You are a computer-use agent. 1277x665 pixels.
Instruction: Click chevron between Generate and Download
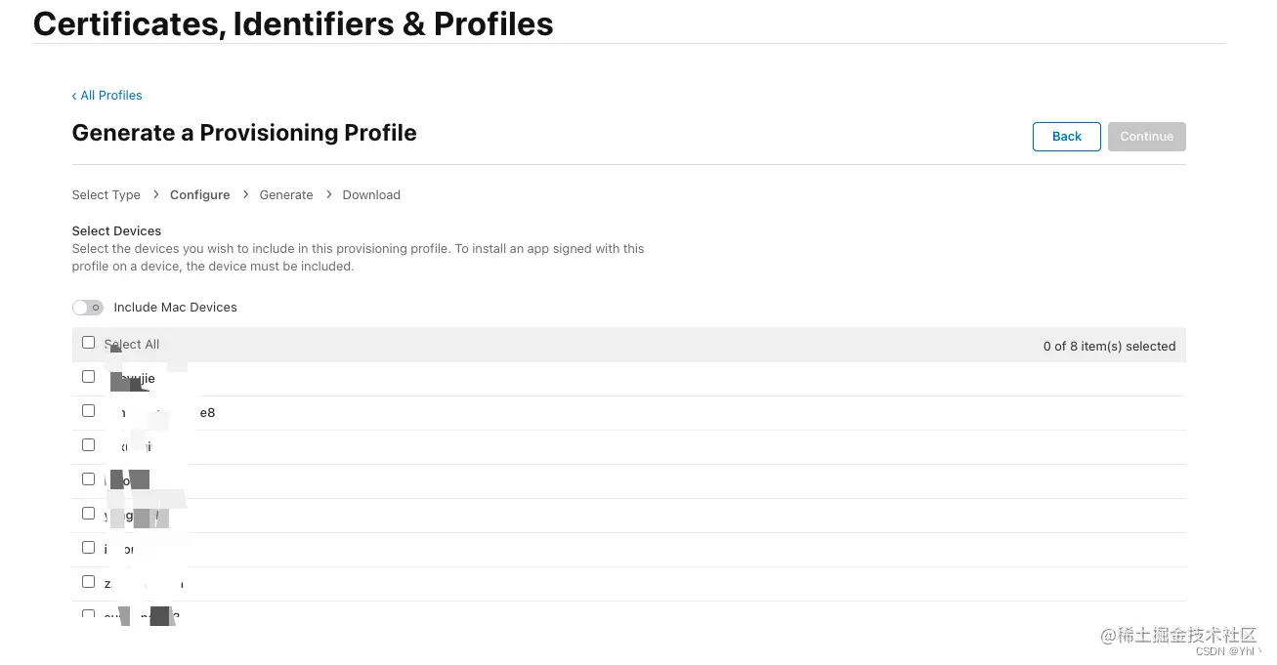pos(328,195)
